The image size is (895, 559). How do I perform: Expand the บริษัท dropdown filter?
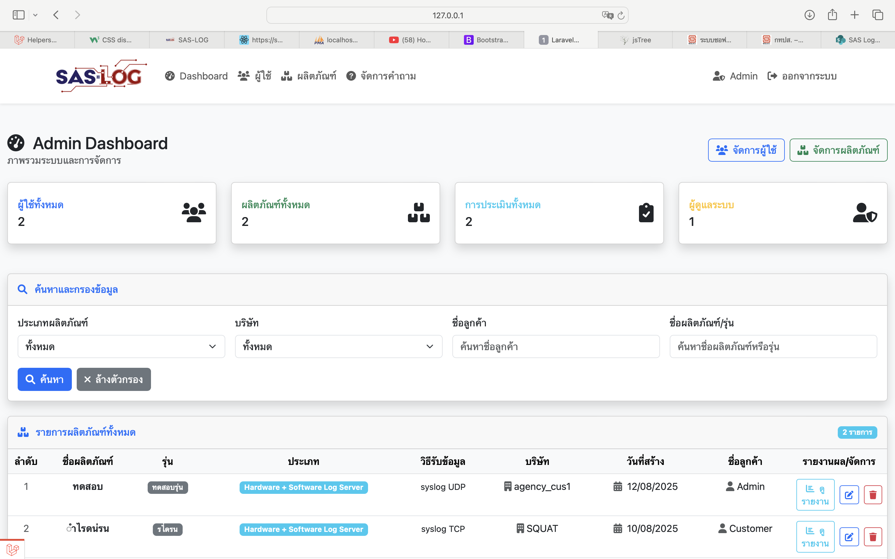(338, 346)
